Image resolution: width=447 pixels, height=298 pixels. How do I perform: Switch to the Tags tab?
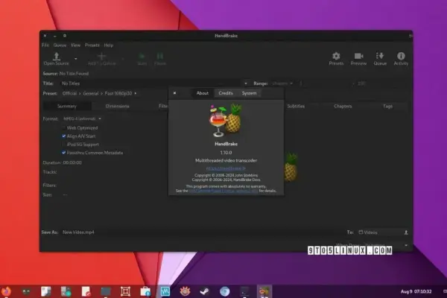coord(387,106)
